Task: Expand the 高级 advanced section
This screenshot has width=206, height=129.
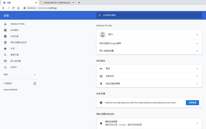Action: pos(20,75)
